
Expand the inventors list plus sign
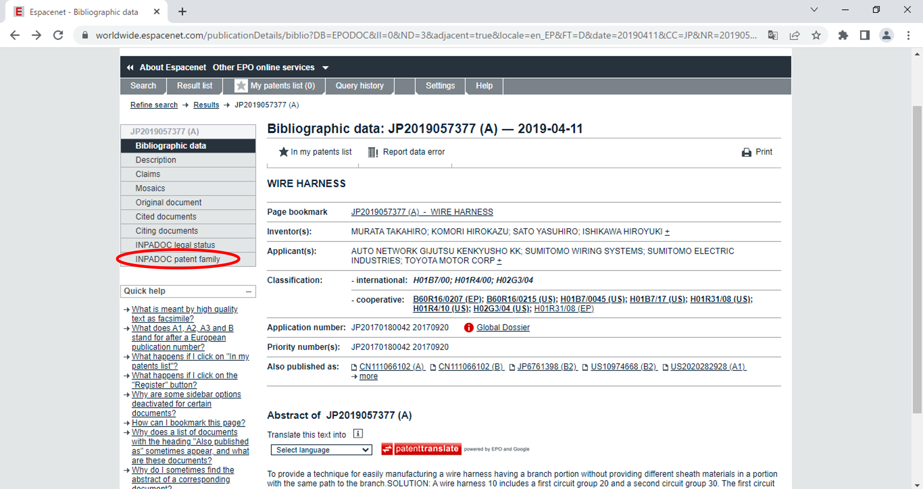pos(667,232)
